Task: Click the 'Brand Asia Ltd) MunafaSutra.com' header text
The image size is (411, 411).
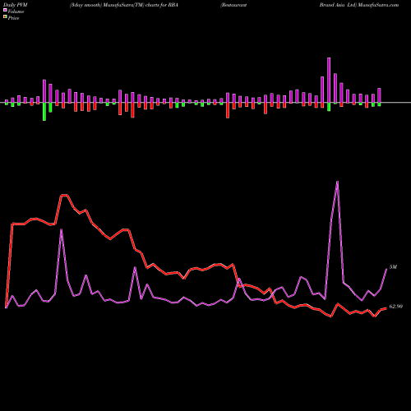Action: point(359,5)
